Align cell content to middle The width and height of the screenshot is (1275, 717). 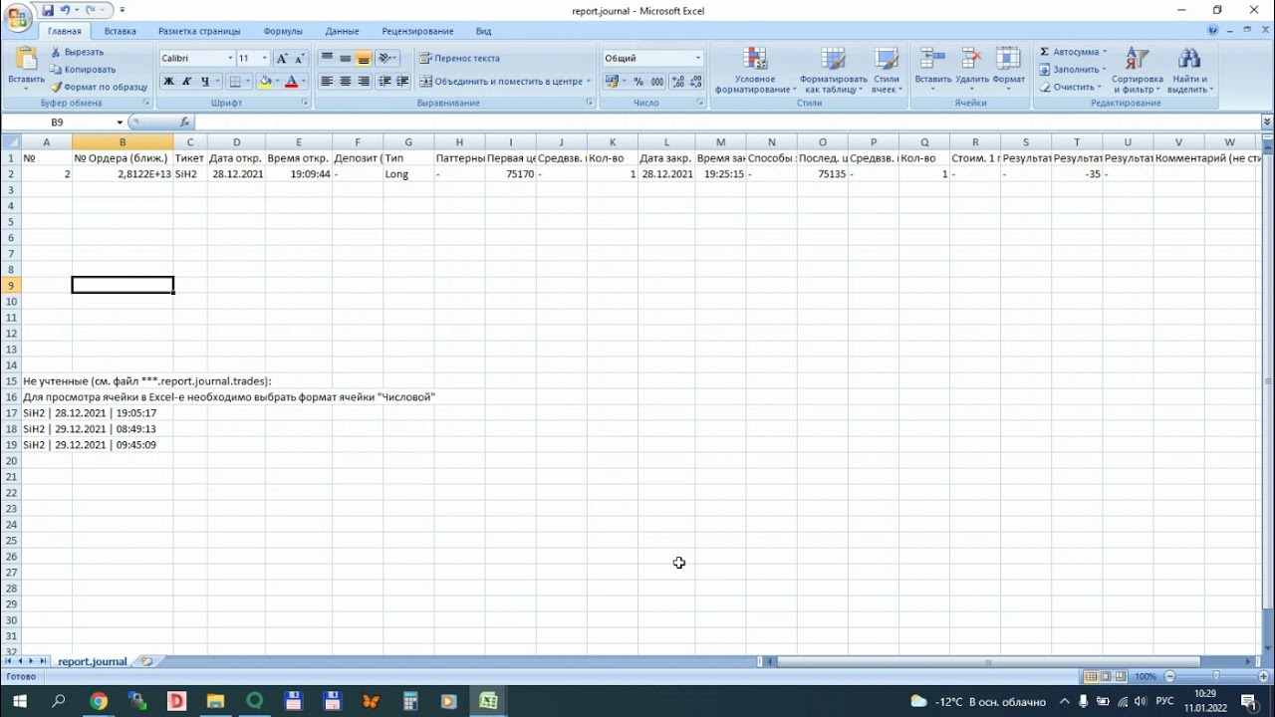pyautogui.click(x=346, y=59)
